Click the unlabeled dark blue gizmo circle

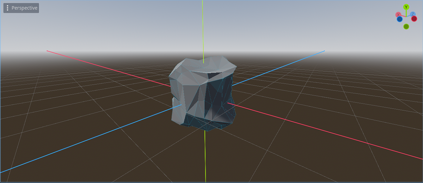pyautogui.click(x=400, y=19)
